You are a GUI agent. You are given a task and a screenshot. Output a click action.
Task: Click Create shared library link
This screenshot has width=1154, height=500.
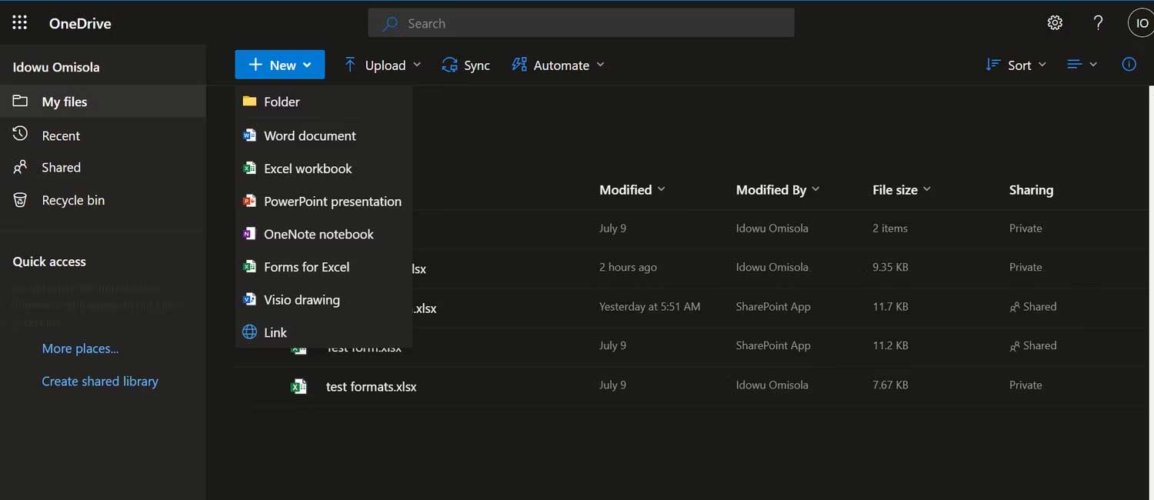(100, 382)
